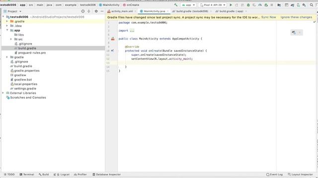Open Project Structure toolbar icon
The image size is (318, 178).
[279, 5]
